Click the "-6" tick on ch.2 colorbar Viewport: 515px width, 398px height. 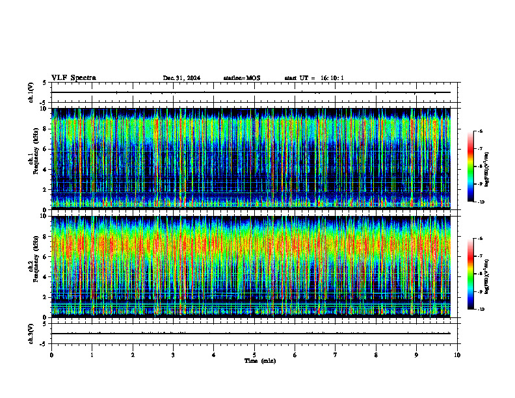click(x=480, y=239)
